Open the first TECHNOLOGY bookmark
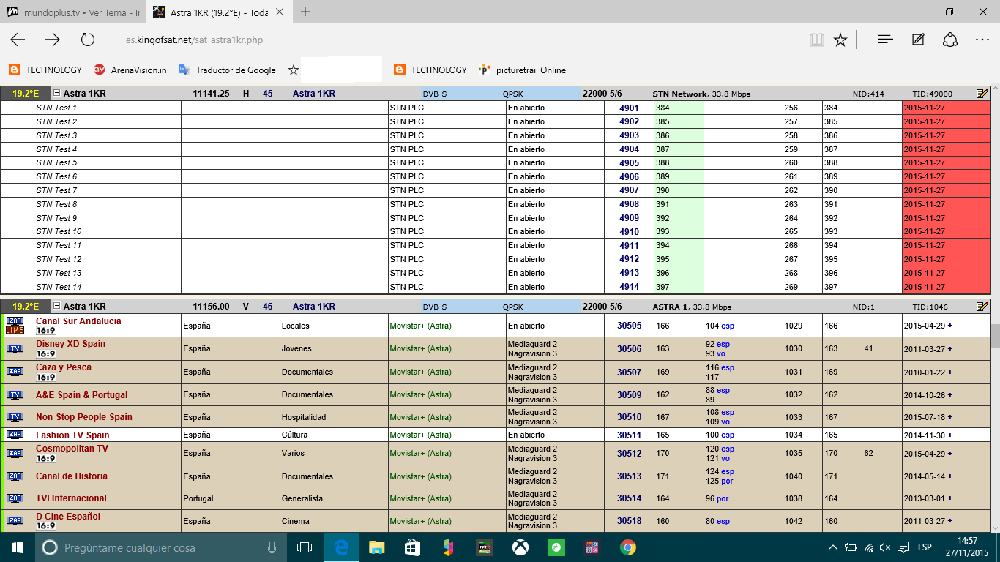This screenshot has height=562, width=1000. click(45, 70)
